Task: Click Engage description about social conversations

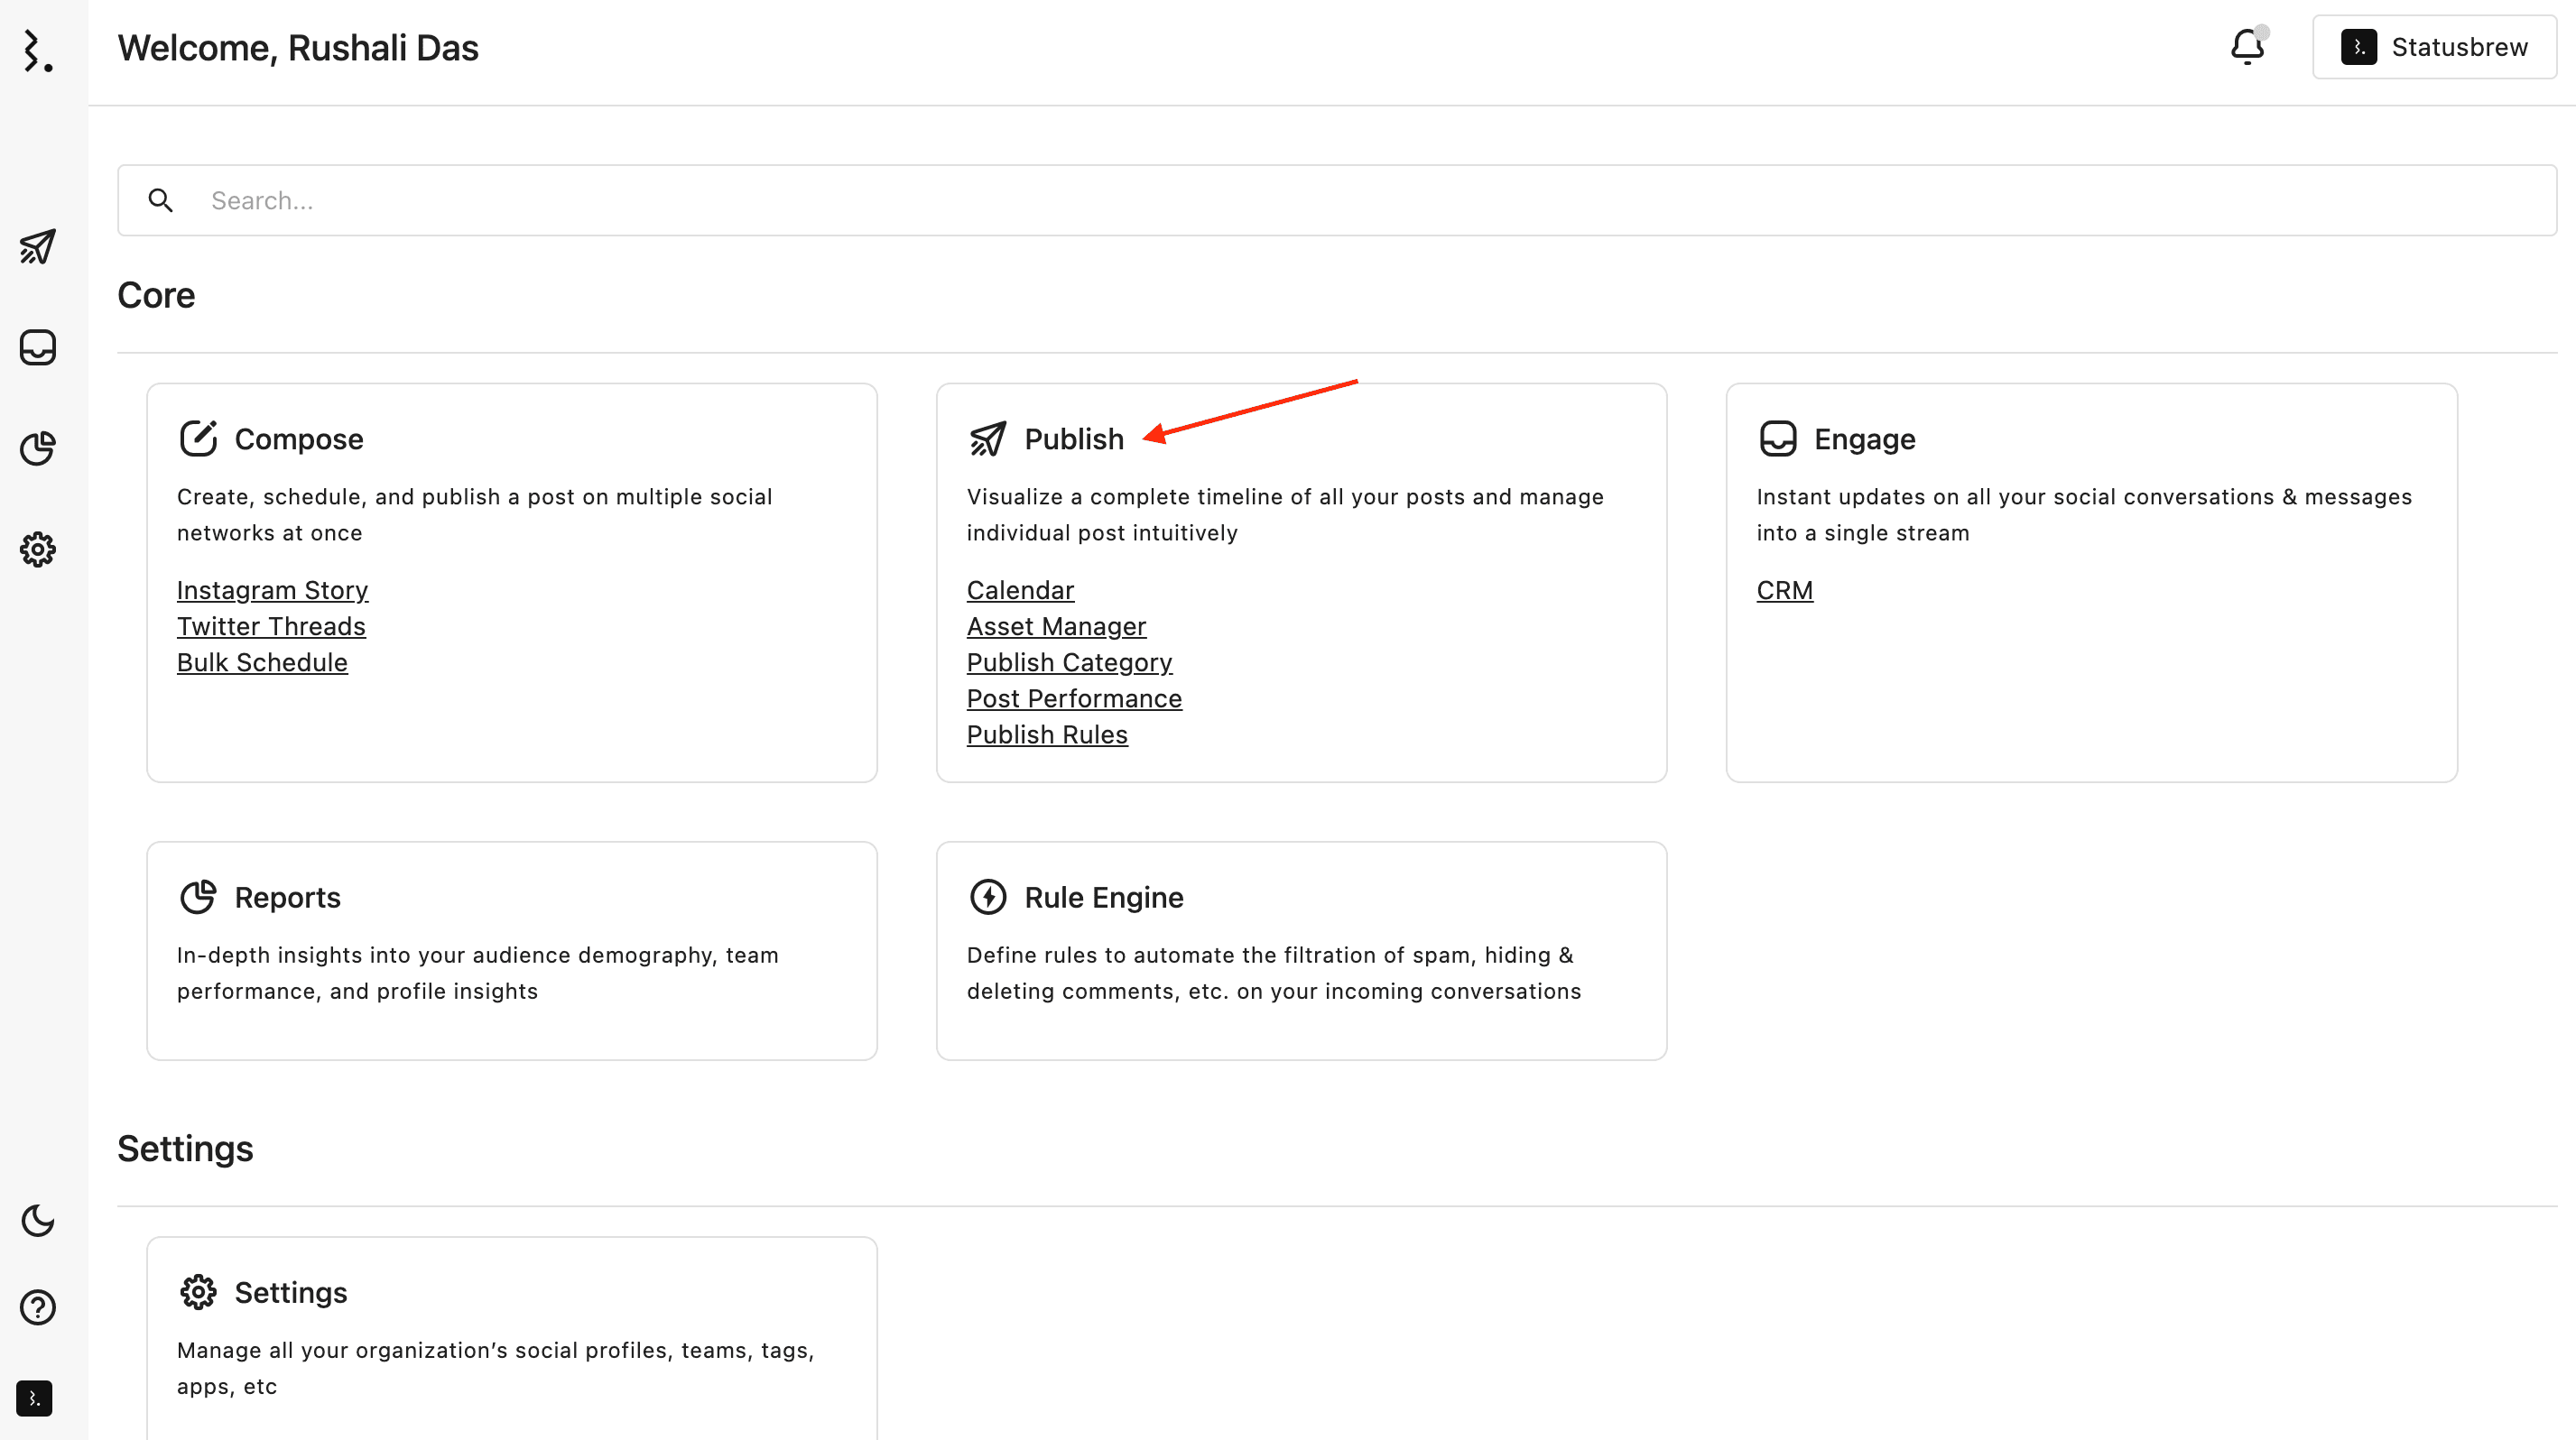Action: coord(2084,514)
